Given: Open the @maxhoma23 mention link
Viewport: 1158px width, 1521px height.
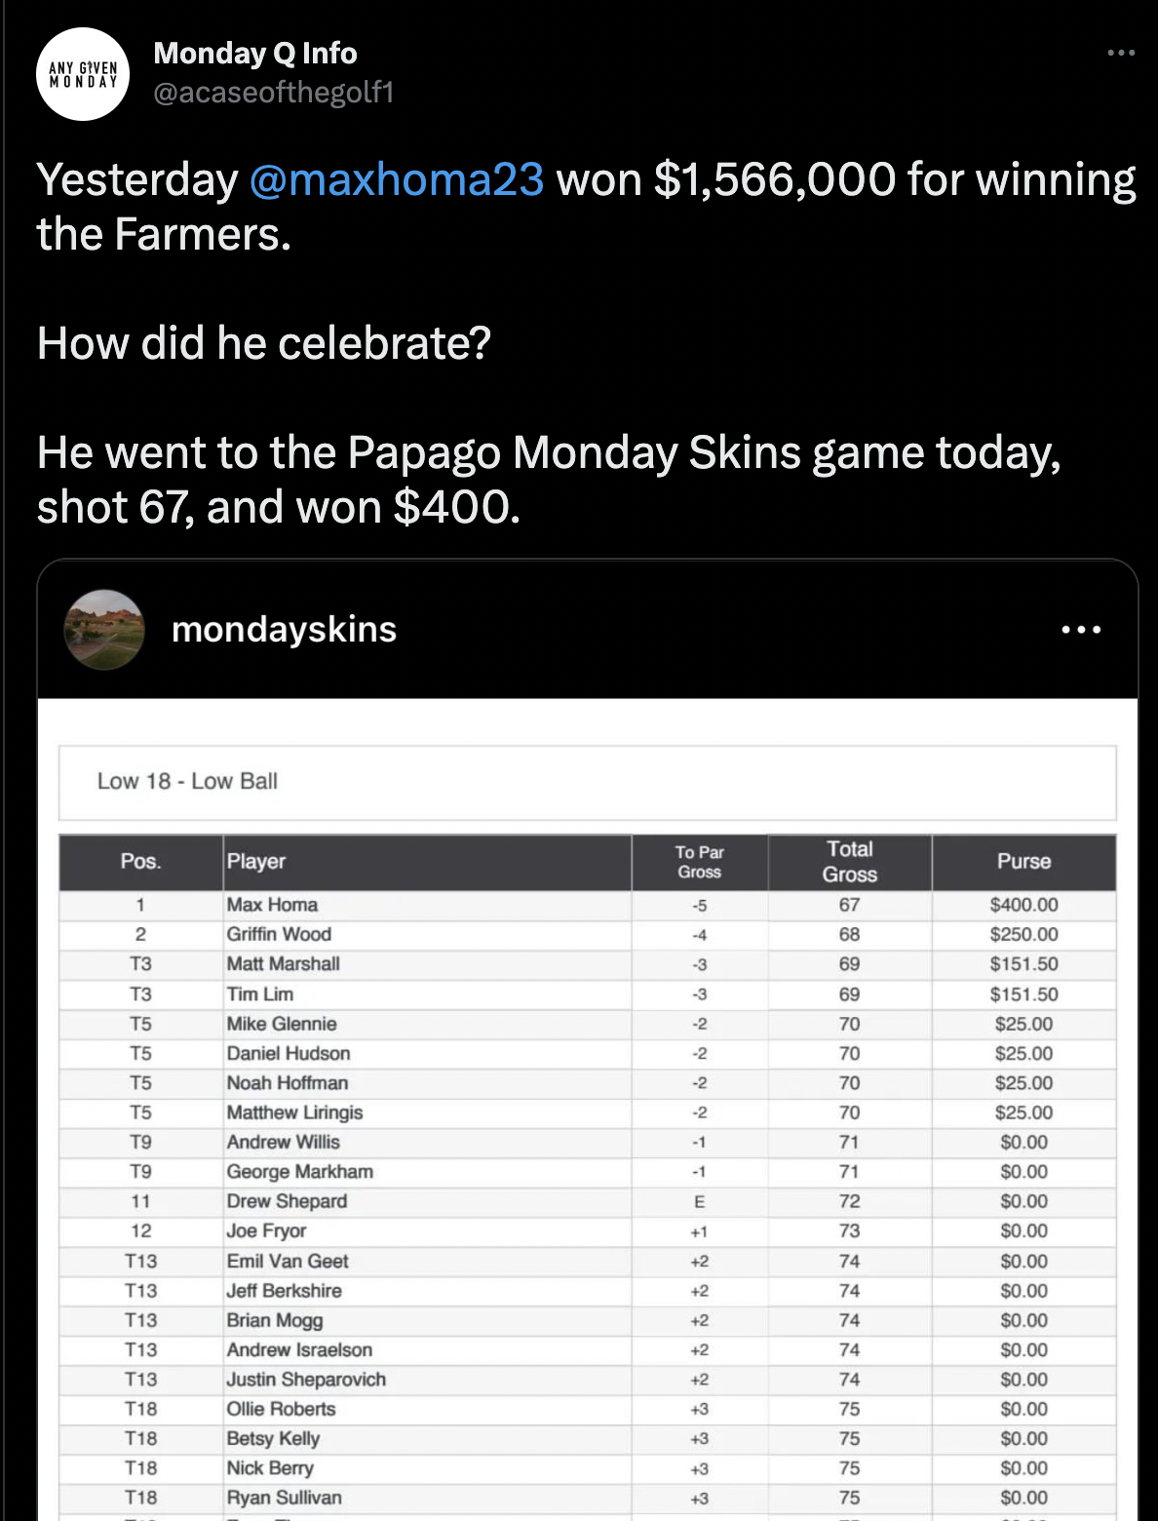Looking at the screenshot, I should coord(396,179).
